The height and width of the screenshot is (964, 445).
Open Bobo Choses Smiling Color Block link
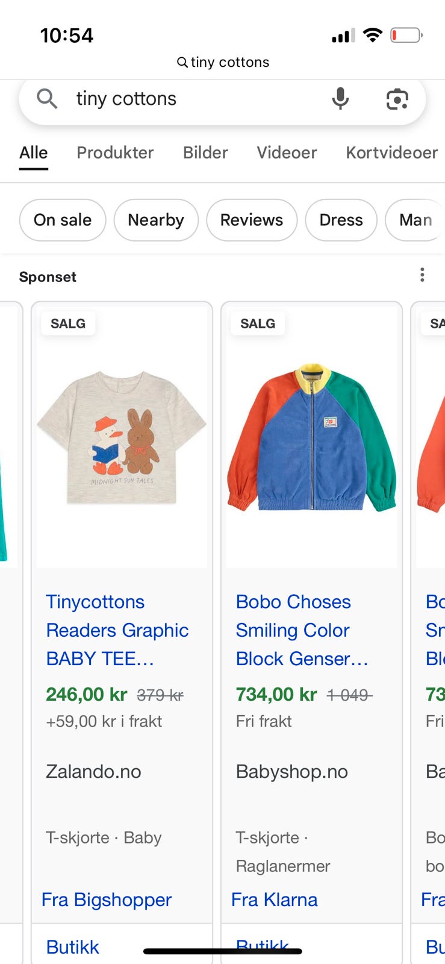(302, 630)
